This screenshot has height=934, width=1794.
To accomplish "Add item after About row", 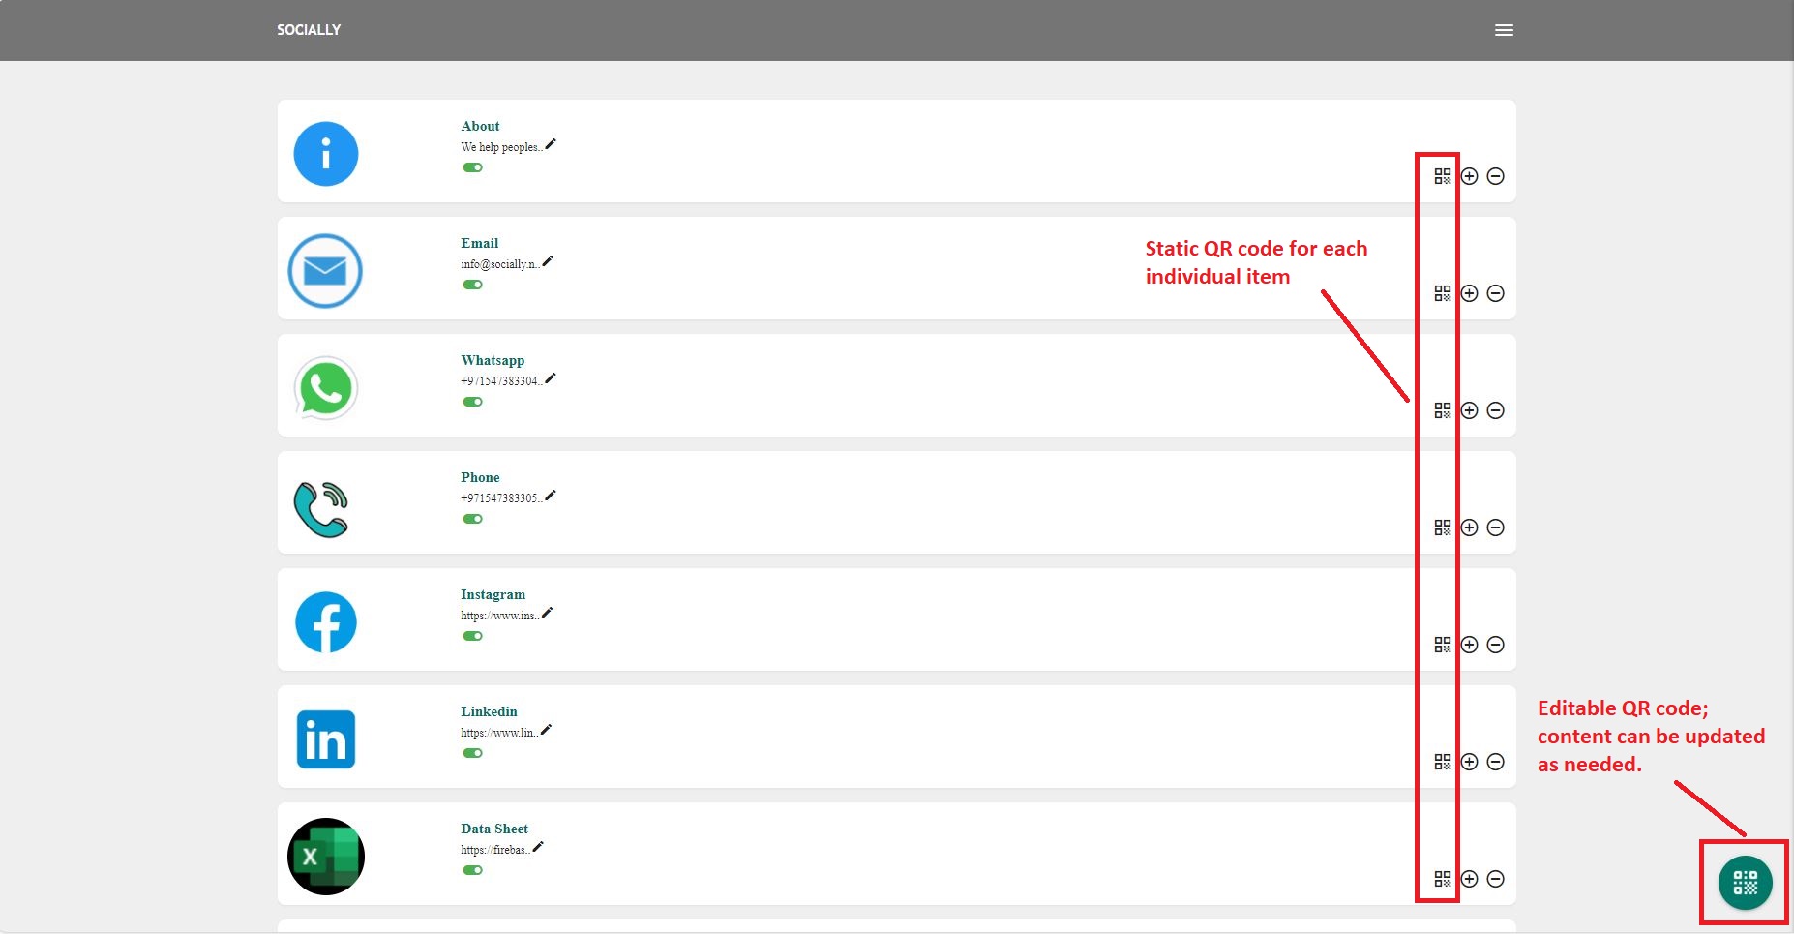I will tap(1469, 176).
